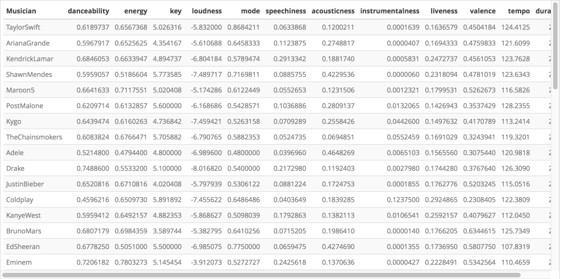The image size is (571, 279).
Task: Click the key column header
Action: [176, 11]
